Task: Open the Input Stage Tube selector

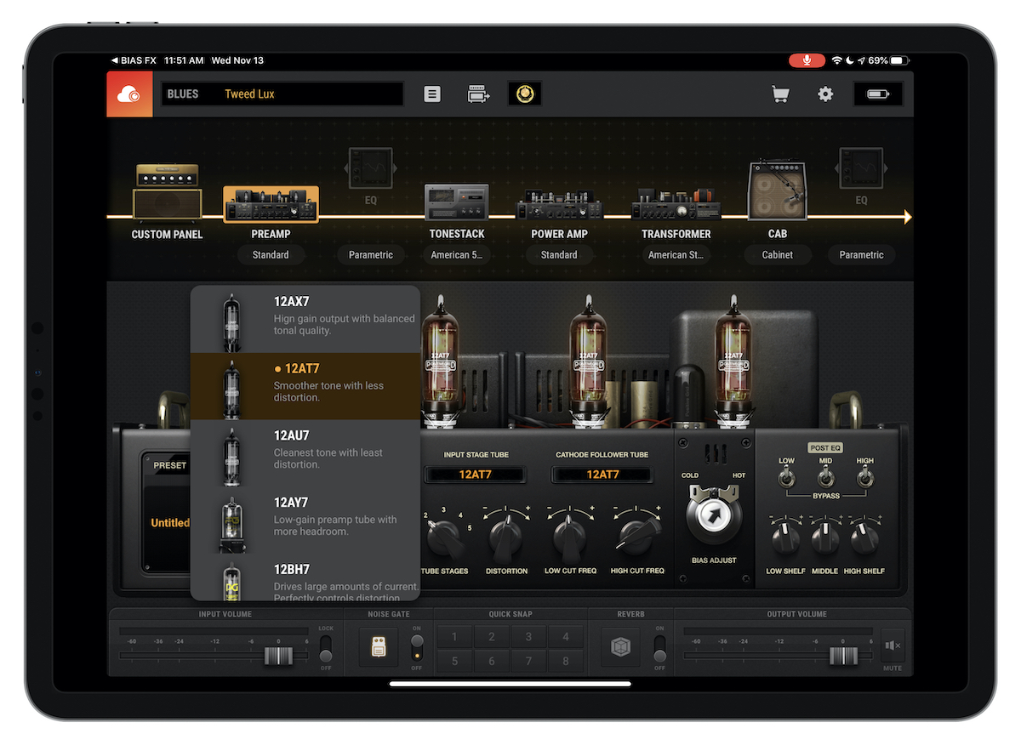Action: pos(476,475)
